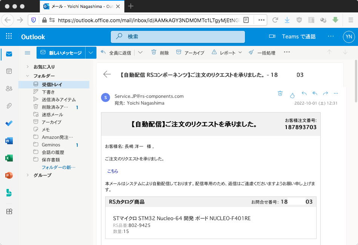Select the 迷惑メール folder
Image resolution: width=358 pixels, height=245 pixels.
click(54, 114)
